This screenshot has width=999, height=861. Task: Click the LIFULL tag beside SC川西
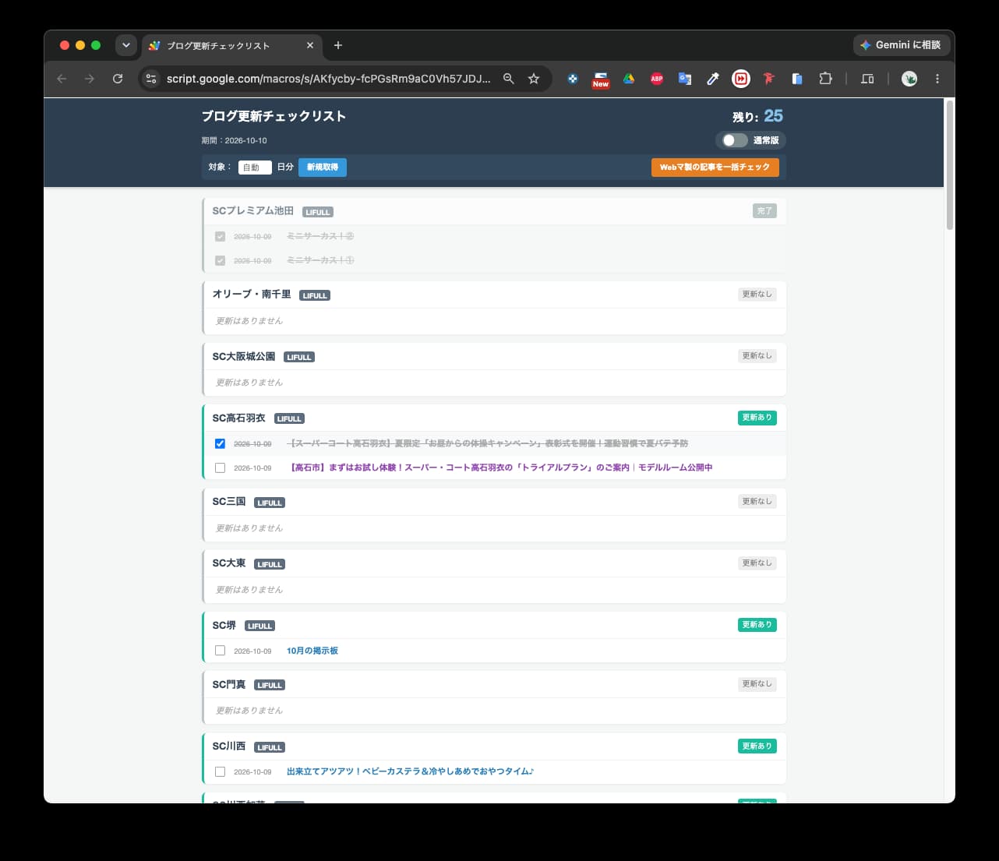click(x=270, y=747)
